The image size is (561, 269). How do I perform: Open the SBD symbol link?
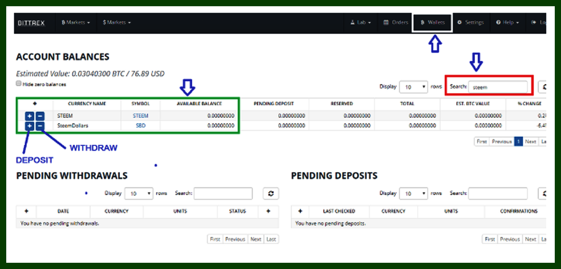pos(141,125)
